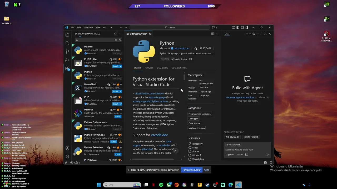Screen dimensions: 337x189
Task: Maximize the Chat panel
Action: (265, 34)
